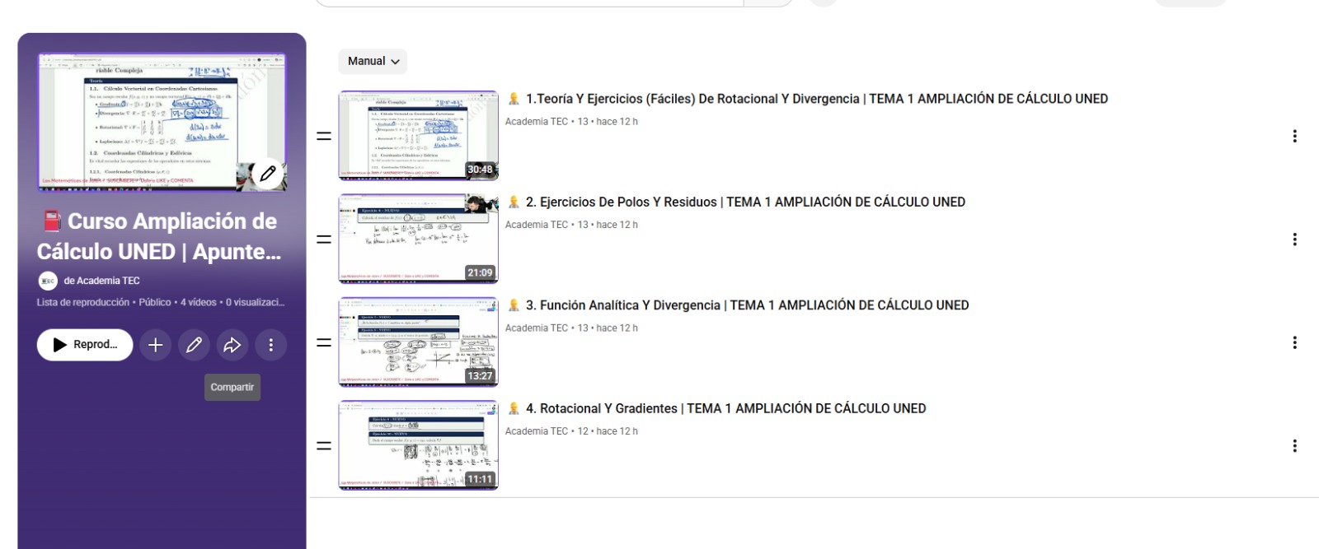Open thumbnail of 30:48 video
Image resolution: width=1319 pixels, height=549 pixels.
coord(419,136)
